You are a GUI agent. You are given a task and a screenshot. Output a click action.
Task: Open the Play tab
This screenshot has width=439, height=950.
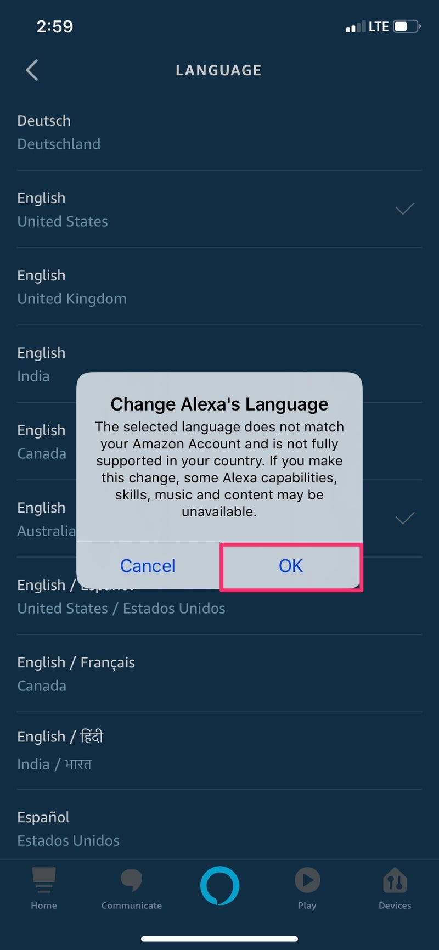(307, 888)
